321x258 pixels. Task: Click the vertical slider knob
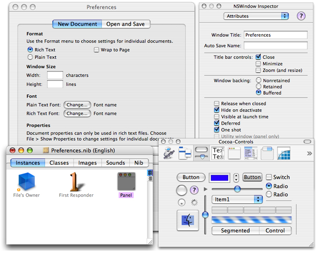[205, 215]
